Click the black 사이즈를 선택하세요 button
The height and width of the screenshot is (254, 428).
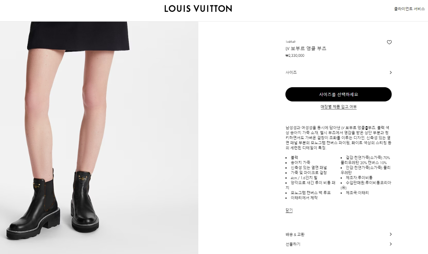(338, 94)
